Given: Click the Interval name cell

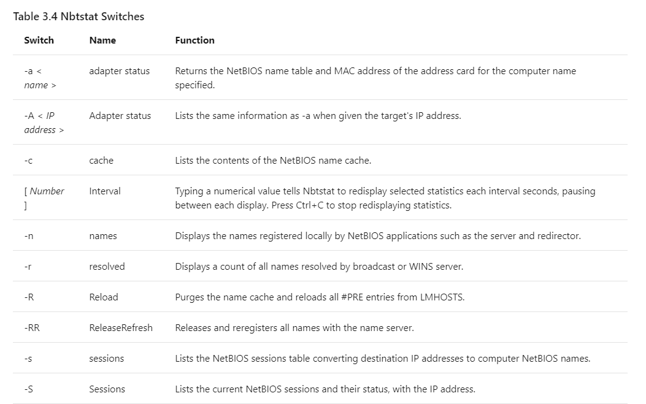Looking at the screenshot, I should tap(105, 191).
